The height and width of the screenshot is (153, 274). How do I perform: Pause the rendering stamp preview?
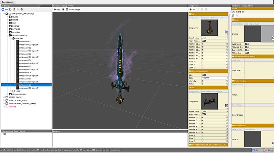click(63, 10)
